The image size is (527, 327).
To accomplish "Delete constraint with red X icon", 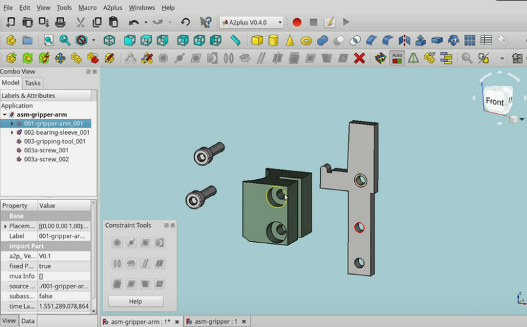I will (x=359, y=58).
